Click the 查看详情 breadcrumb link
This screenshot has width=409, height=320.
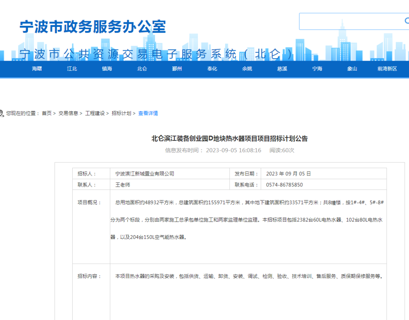click(x=148, y=113)
